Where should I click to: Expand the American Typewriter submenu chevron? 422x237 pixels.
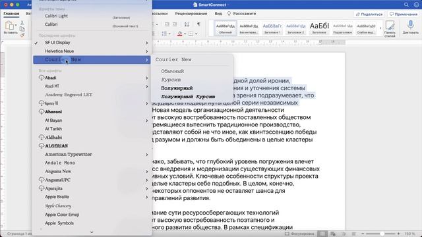(146, 155)
